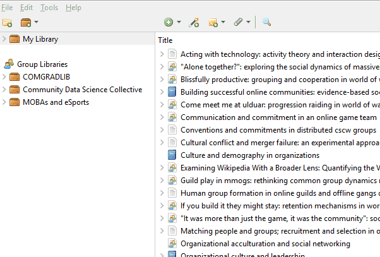
Task: Click the Add Attachment paperclip icon
Action: [x=238, y=22]
